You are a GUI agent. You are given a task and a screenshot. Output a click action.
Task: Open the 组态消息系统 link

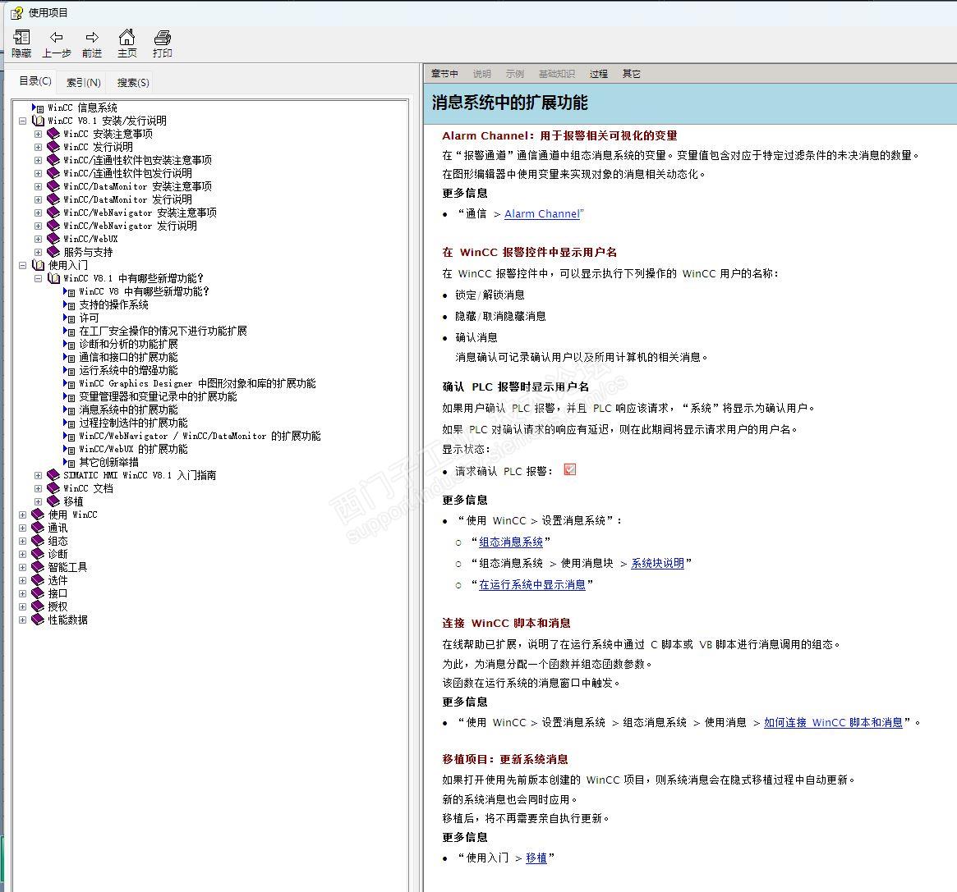pyautogui.click(x=511, y=542)
